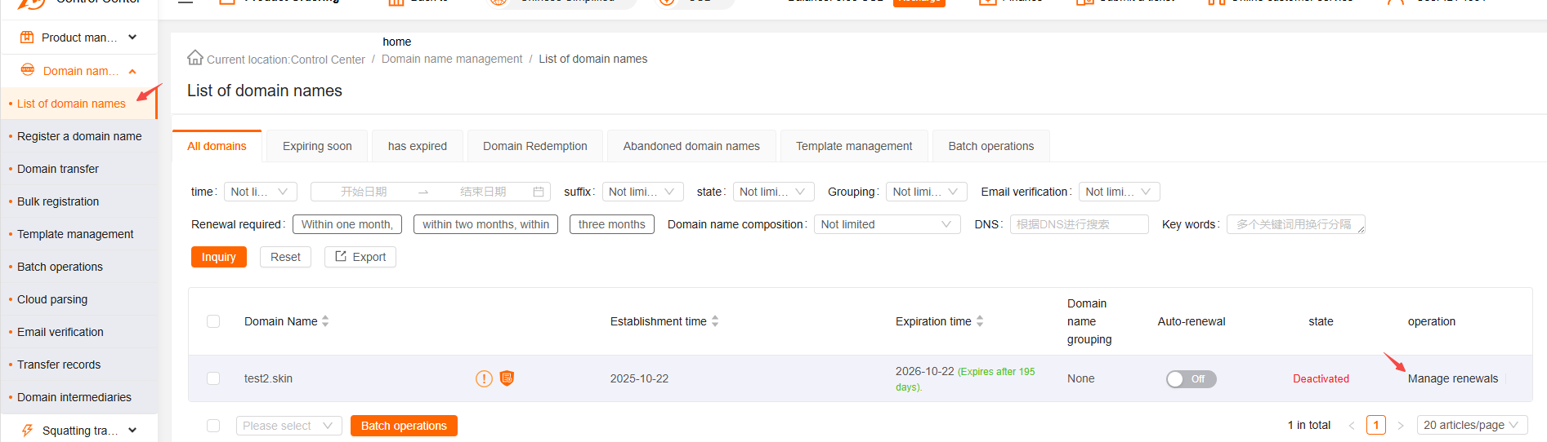Tick the checkbox for the test2.skin row
Image resolution: width=1547 pixels, height=442 pixels.
point(213,378)
